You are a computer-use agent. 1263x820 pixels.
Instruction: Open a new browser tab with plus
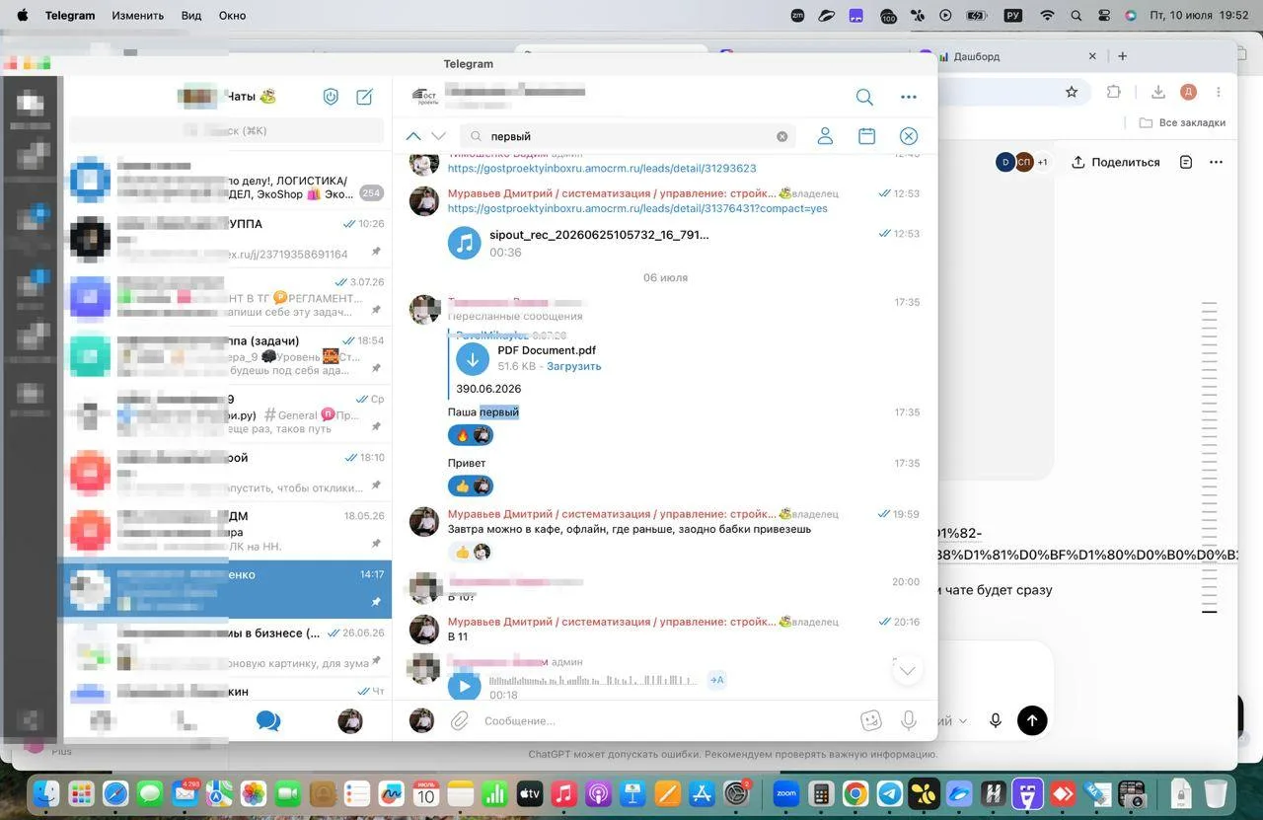click(x=1123, y=56)
